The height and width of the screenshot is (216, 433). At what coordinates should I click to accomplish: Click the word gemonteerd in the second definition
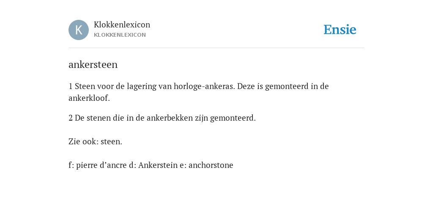pos(233,118)
